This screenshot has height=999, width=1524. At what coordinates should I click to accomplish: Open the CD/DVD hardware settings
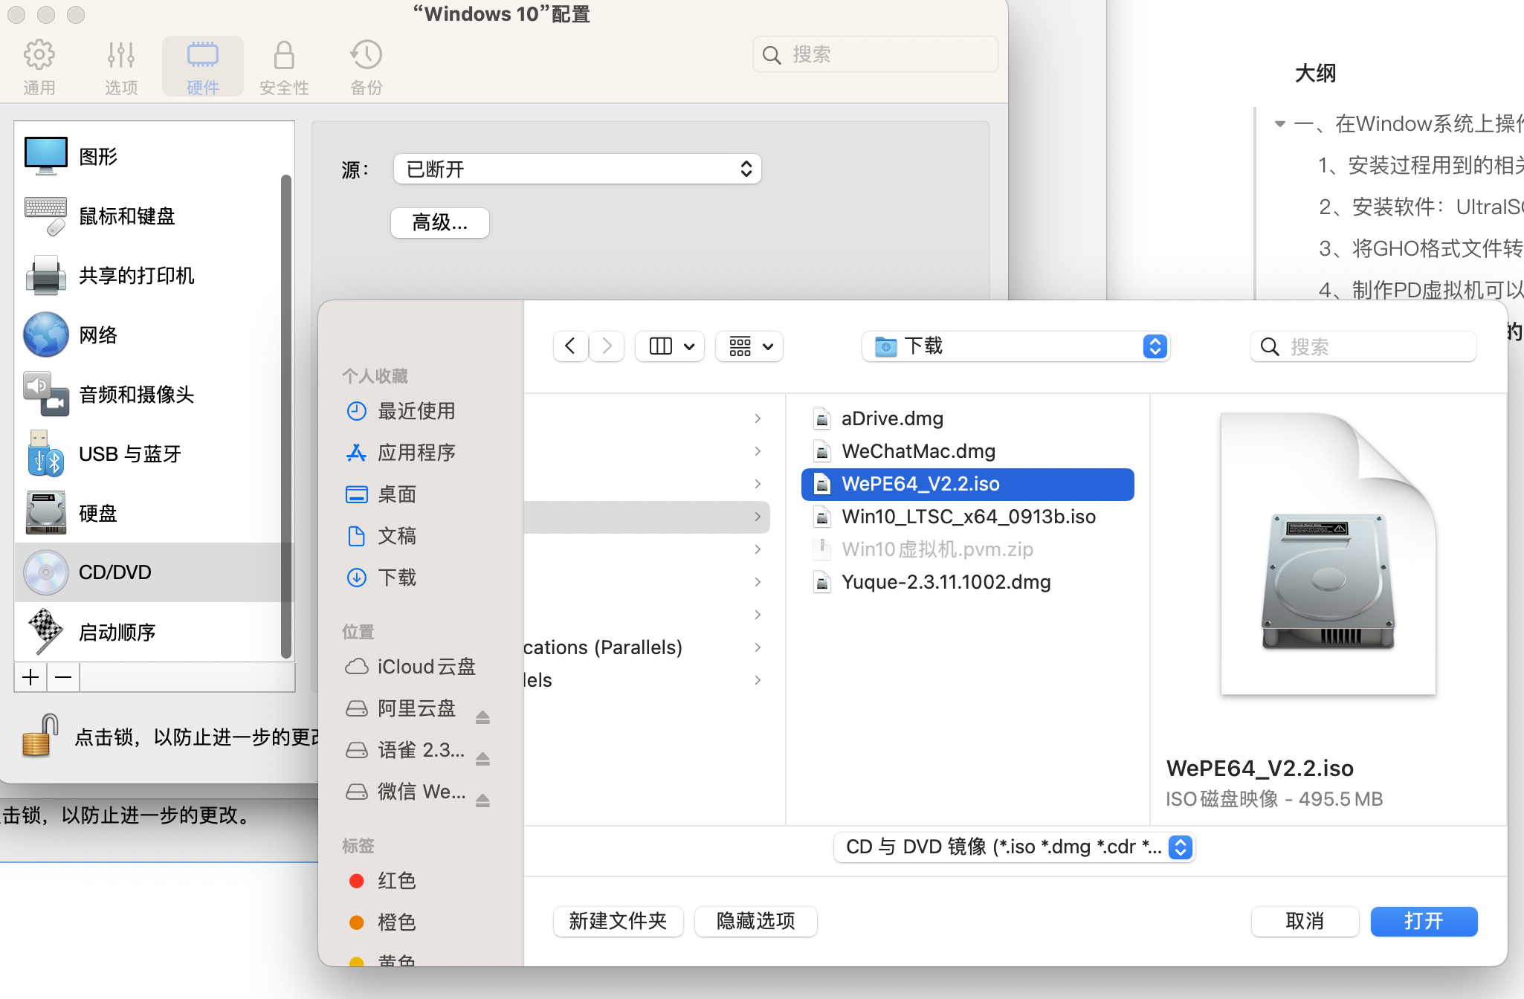tap(115, 572)
